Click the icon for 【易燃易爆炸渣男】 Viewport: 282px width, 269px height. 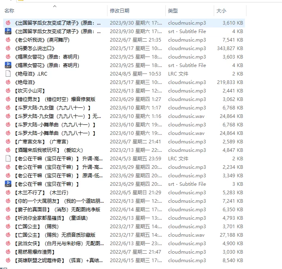8,252
